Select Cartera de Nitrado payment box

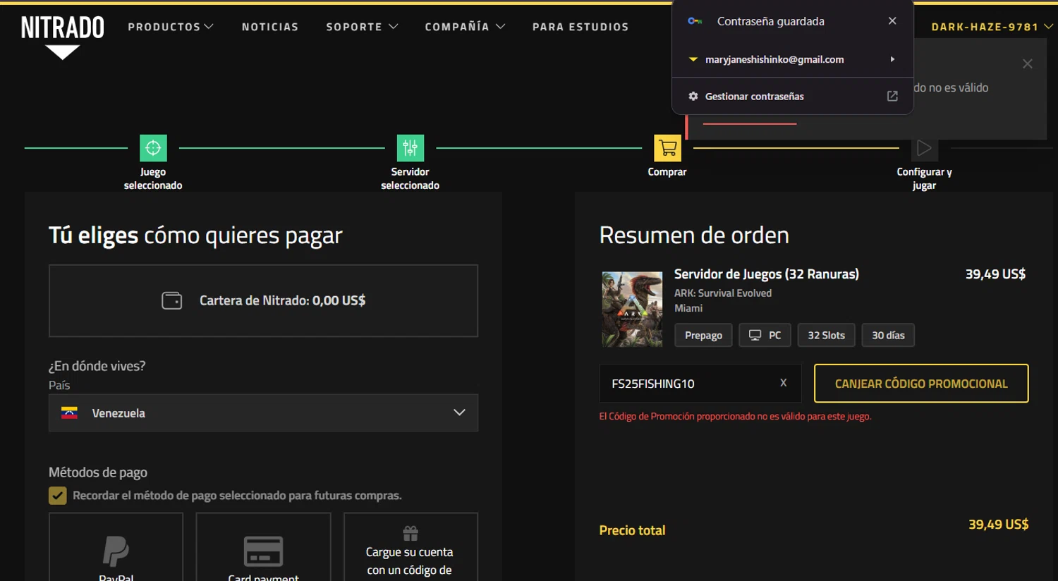pyautogui.click(x=263, y=301)
